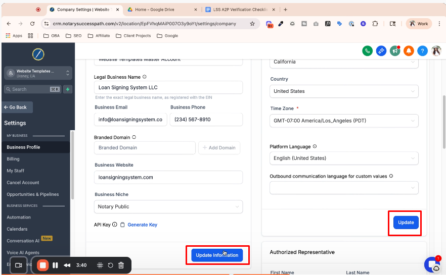Stop the screen recording
The height and width of the screenshot is (275, 446).
(x=42, y=265)
